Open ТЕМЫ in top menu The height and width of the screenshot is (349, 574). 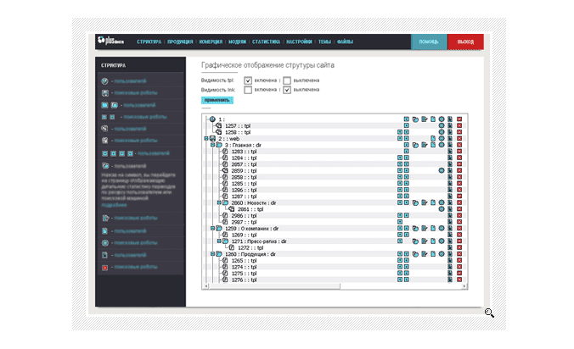pos(324,42)
